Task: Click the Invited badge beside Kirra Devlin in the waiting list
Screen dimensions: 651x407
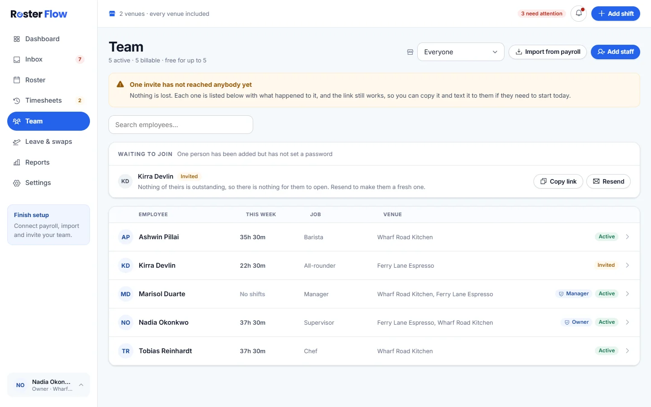Action: 189,176
